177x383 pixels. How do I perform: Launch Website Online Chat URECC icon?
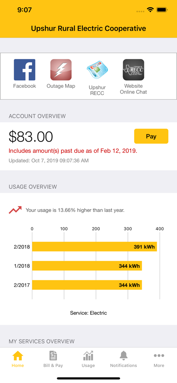tap(133, 70)
